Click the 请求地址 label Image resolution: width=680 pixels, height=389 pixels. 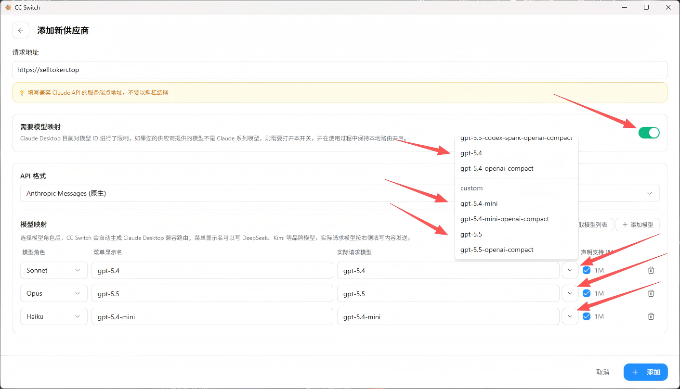(26, 52)
